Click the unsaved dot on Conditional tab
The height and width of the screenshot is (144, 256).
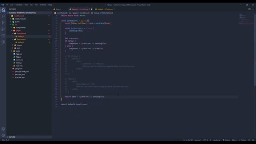point(92,9)
